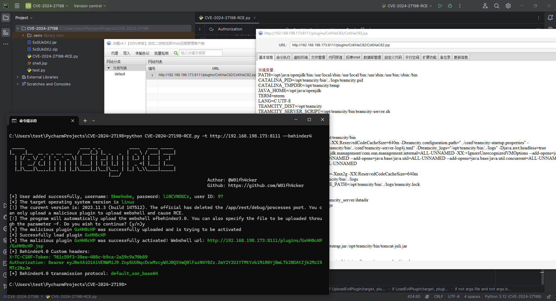Switch to the 内网穿透 tab
Screen dimensions: 556x301
pyautogui.click(x=335, y=57)
